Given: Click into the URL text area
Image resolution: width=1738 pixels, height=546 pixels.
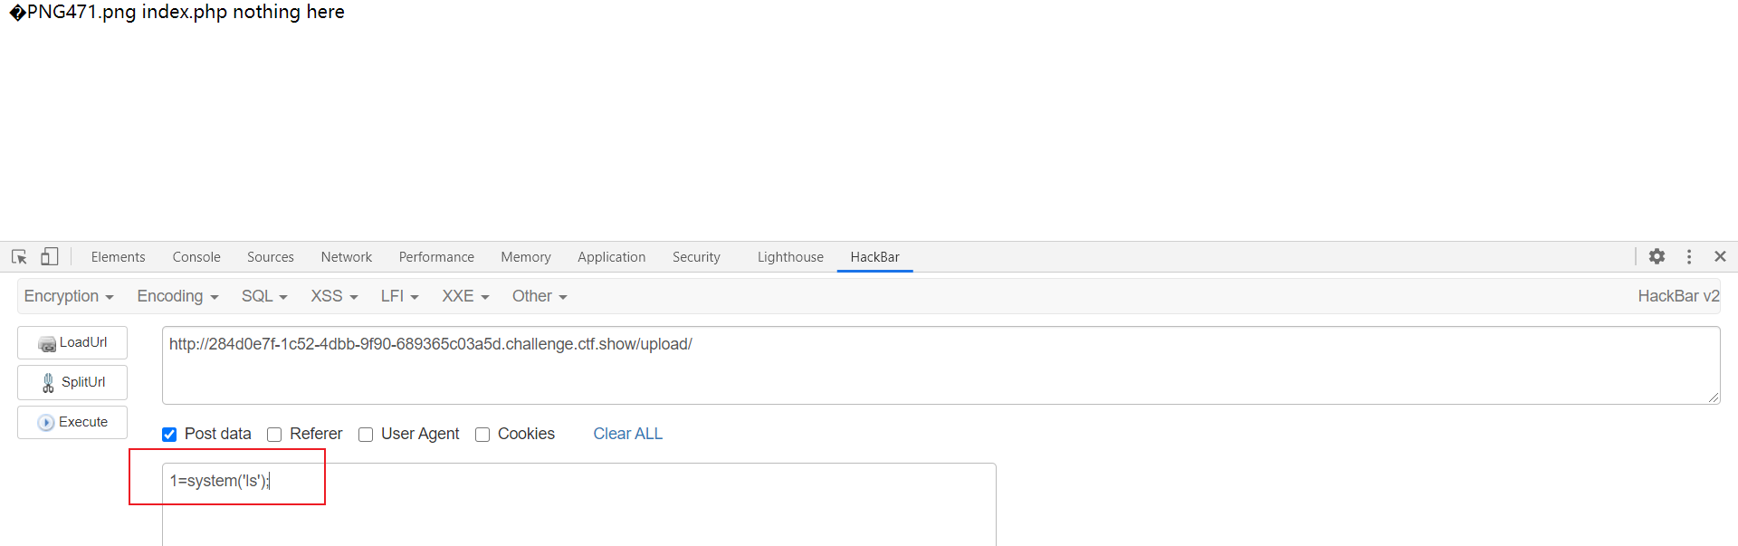Looking at the screenshot, I should (x=941, y=365).
